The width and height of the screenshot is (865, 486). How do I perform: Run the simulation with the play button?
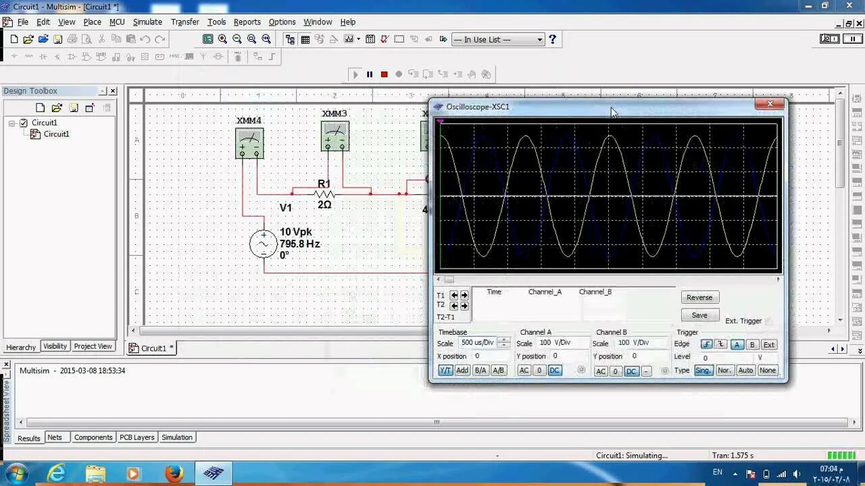(x=355, y=74)
